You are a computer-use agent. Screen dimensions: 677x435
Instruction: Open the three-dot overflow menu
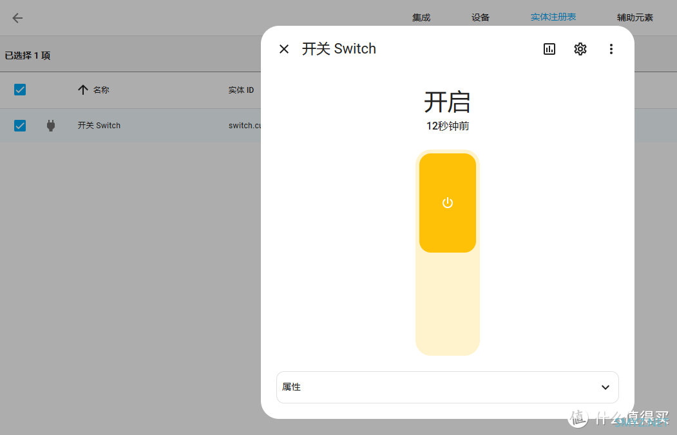click(x=611, y=49)
